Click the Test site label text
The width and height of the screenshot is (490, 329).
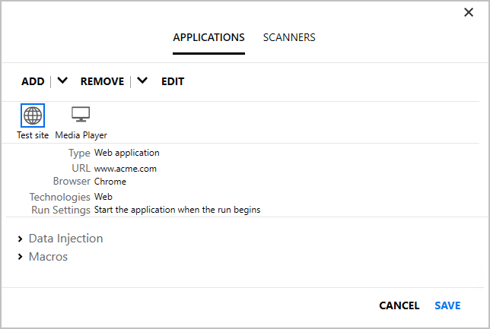tap(33, 135)
